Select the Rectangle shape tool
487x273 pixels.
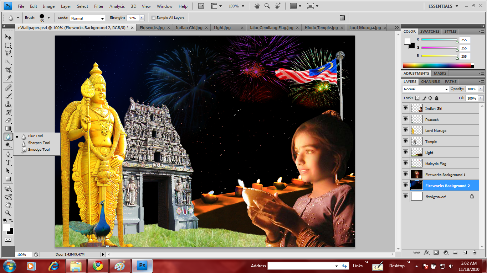click(x=8, y=179)
